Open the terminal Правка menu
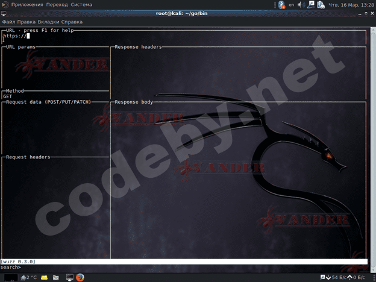Screen dimensions: 376x282 [27, 22]
